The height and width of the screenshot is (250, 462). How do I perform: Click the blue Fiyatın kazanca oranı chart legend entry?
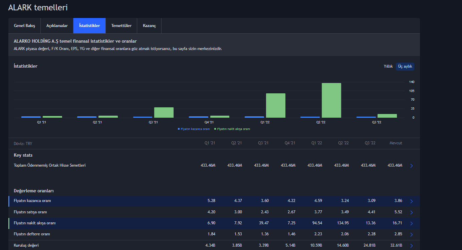coord(194,129)
